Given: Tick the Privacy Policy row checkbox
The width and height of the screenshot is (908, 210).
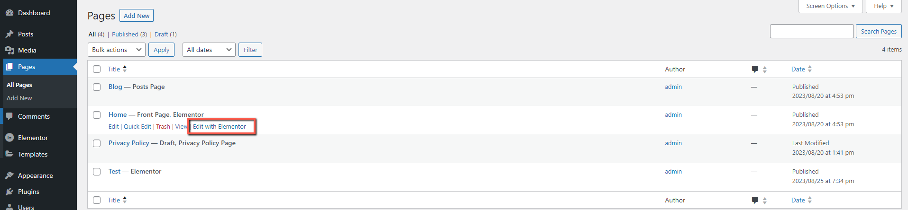Looking at the screenshot, I should coord(97,143).
